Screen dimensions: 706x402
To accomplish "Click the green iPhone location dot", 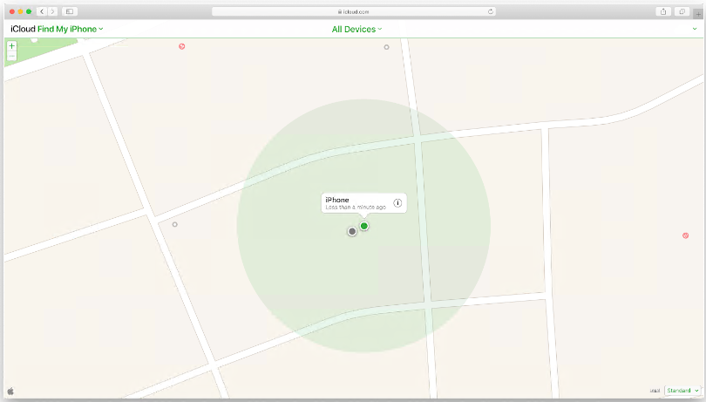I will [364, 226].
